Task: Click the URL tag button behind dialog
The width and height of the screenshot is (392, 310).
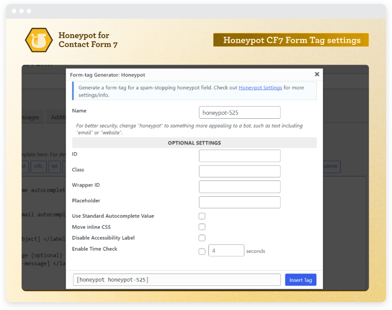Action: 39,167
